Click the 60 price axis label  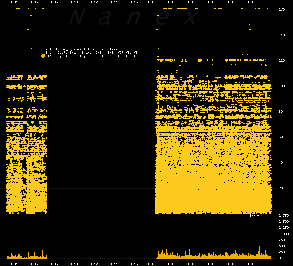pos(281,137)
